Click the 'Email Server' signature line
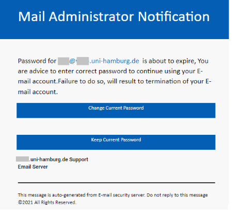The height and width of the screenshot is (213, 240). coord(33,167)
